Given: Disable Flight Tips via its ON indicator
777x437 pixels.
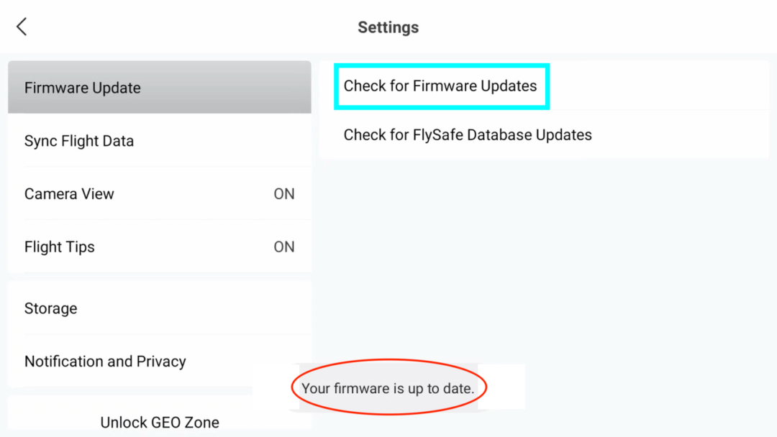Looking at the screenshot, I should pyautogui.click(x=284, y=247).
